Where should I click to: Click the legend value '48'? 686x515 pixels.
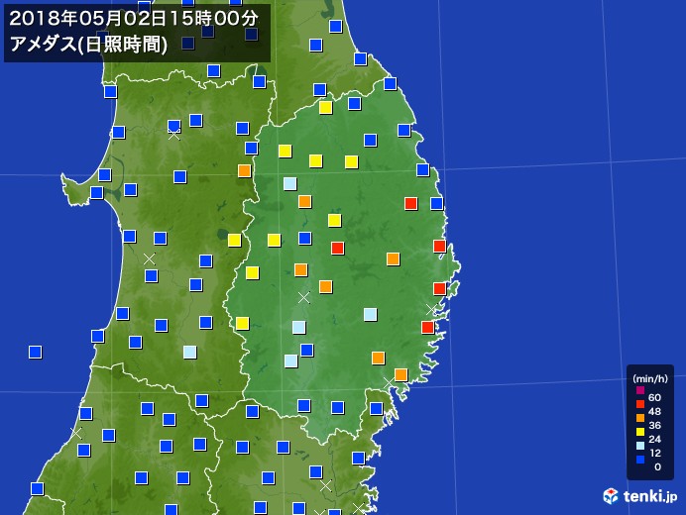click(654, 411)
